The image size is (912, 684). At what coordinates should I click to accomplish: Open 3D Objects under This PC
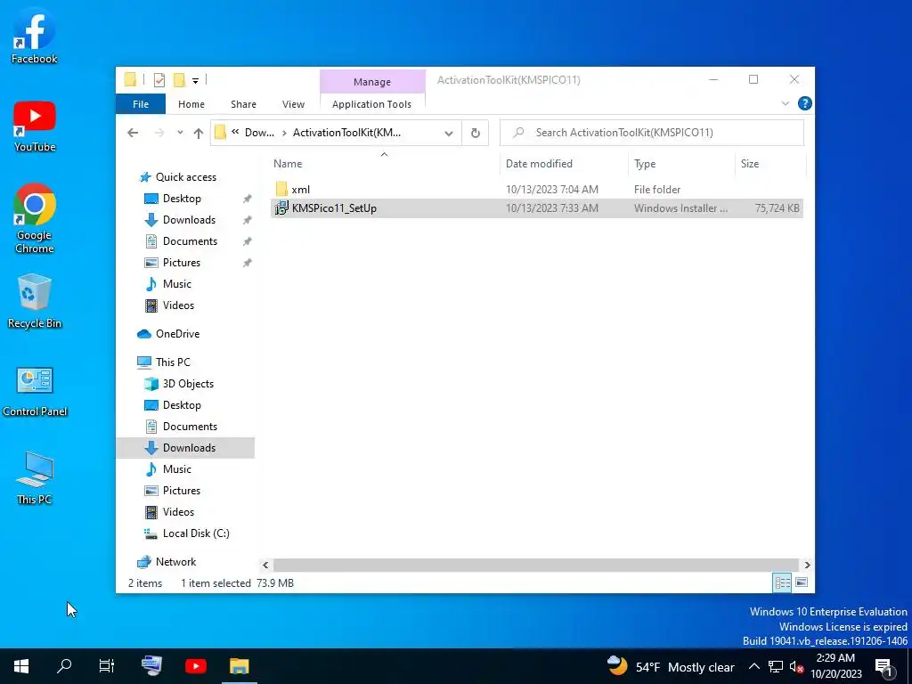pos(188,384)
